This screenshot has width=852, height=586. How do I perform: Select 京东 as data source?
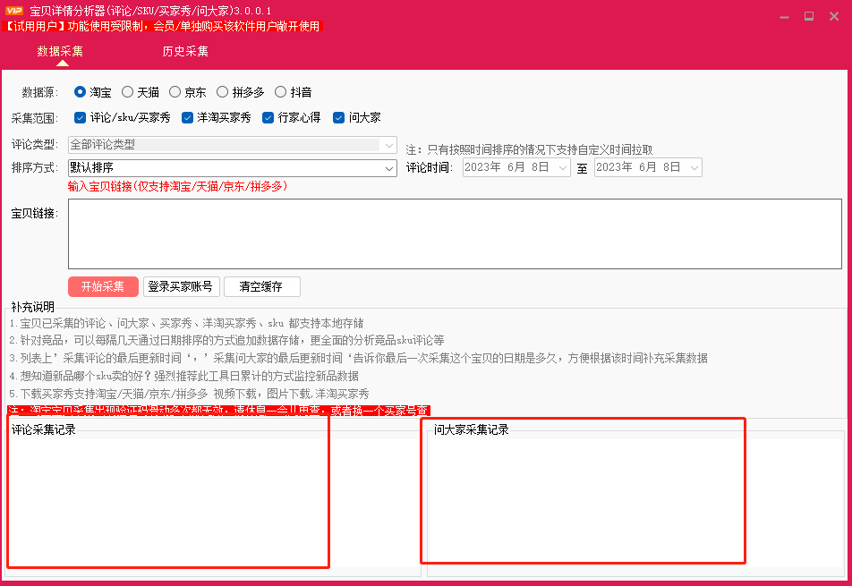pyautogui.click(x=187, y=92)
